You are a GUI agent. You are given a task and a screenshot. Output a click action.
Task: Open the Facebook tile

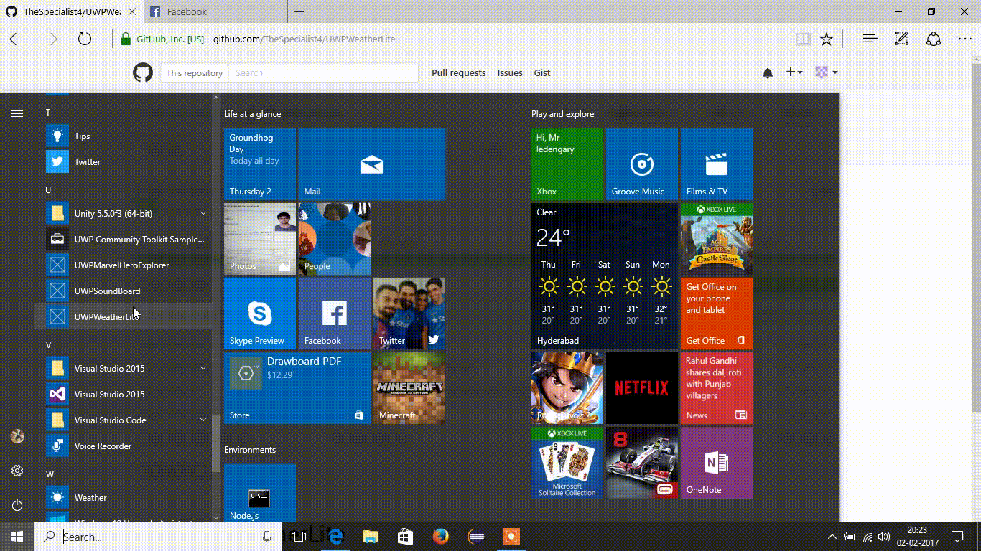click(335, 314)
